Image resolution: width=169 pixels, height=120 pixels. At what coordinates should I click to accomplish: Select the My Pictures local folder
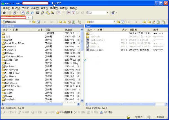pyautogui.click(x=10, y=70)
